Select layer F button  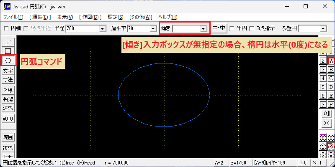click(331, 105)
